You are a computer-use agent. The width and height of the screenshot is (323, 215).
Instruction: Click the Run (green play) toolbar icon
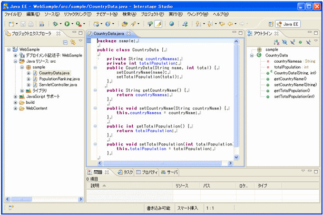pyautogui.click(x=67, y=24)
